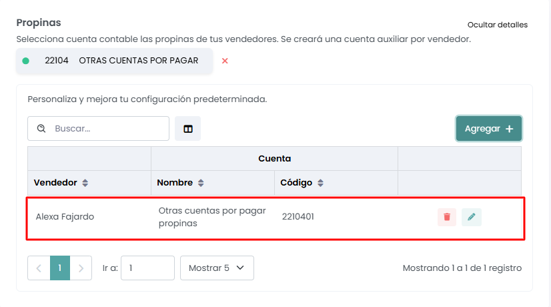551x307 pixels.
Task: Open the column visibility selector
Action: [187, 129]
